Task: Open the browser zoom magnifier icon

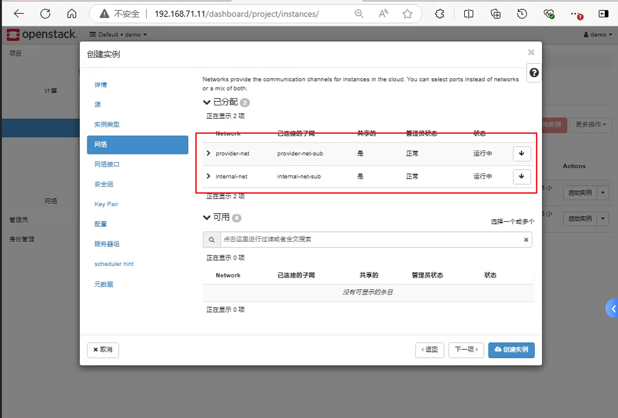Action: (359, 14)
